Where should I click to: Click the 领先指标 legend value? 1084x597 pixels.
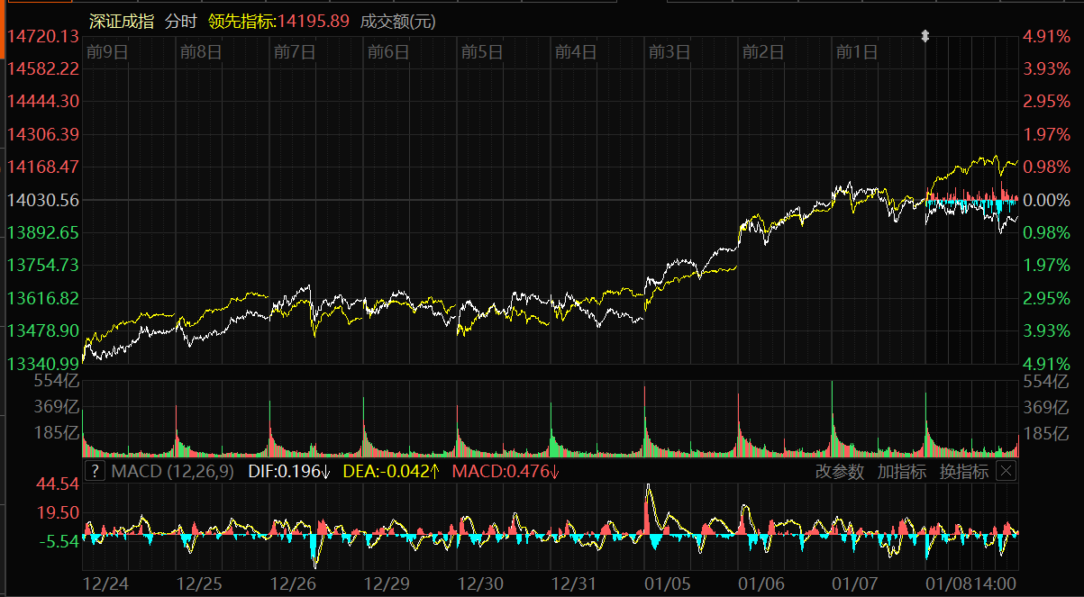click(x=278, y=22)
